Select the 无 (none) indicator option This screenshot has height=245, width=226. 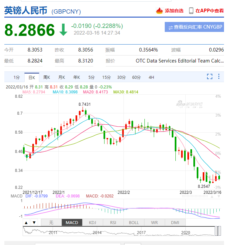[x=51, y=222]
